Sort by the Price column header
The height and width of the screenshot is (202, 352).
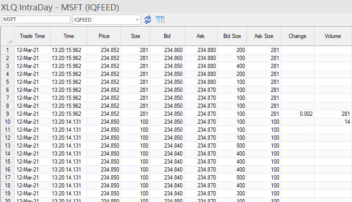tap(104, 36)
